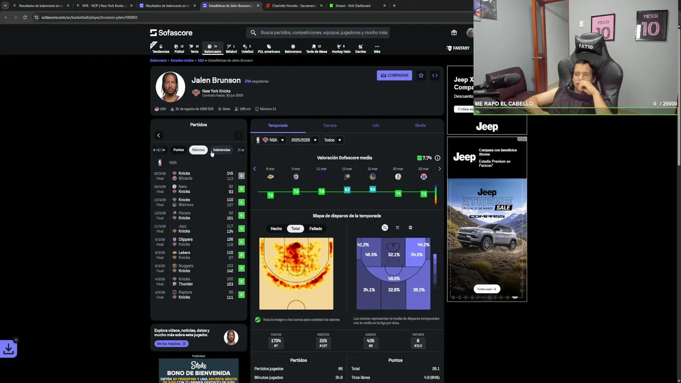The image size is (681, 383).
Task: Switch to the Temporada tab
Action: 278,126
